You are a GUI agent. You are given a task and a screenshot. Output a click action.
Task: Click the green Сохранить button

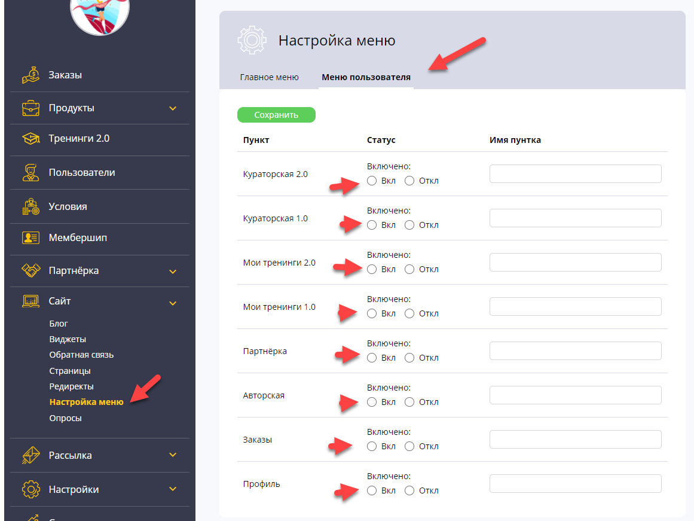[276, 115]
